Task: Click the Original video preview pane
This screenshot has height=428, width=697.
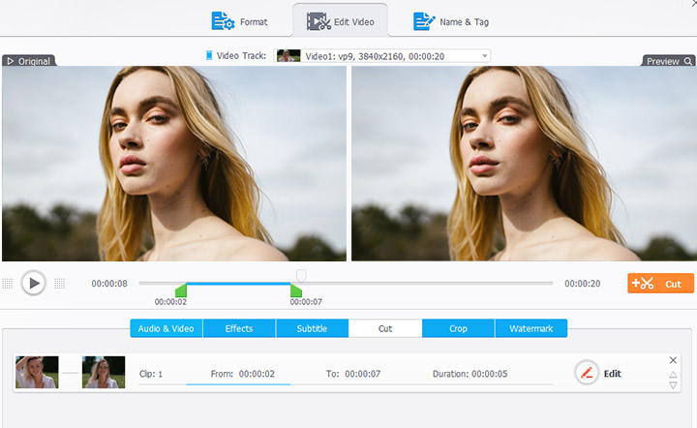Action: tap(174, 164)
